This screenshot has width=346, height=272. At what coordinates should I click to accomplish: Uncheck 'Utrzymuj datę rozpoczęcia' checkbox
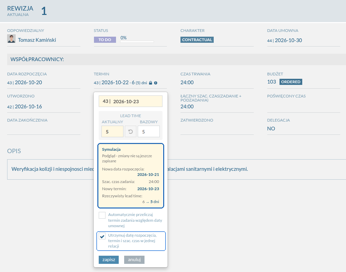102,236
